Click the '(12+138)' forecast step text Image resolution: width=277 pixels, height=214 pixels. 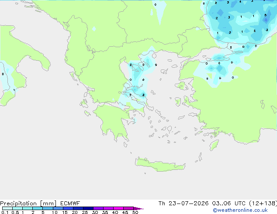(263, 204)
